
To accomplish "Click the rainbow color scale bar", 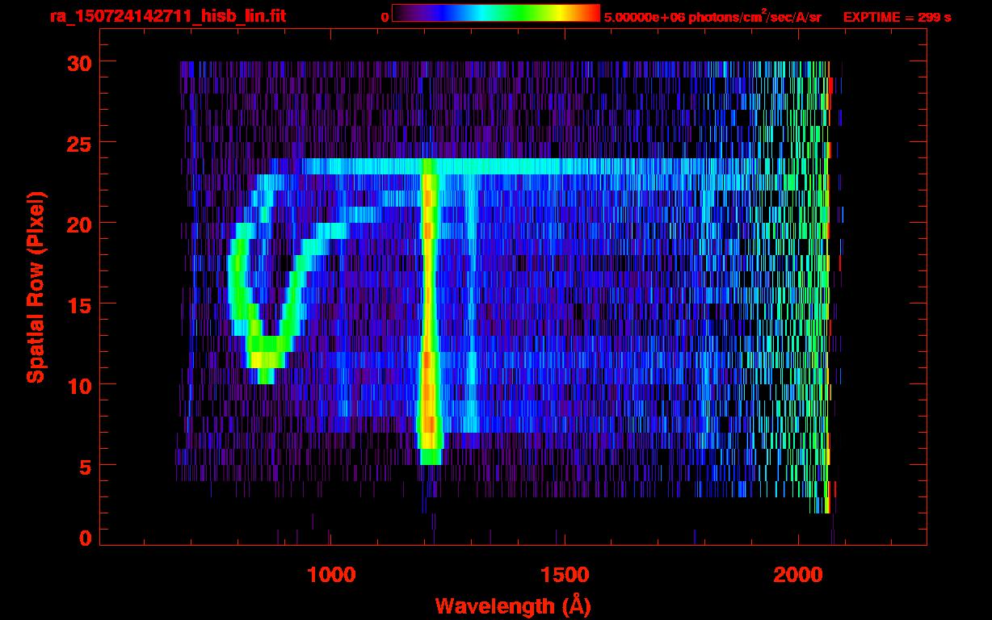I will [x=496, y=13].
